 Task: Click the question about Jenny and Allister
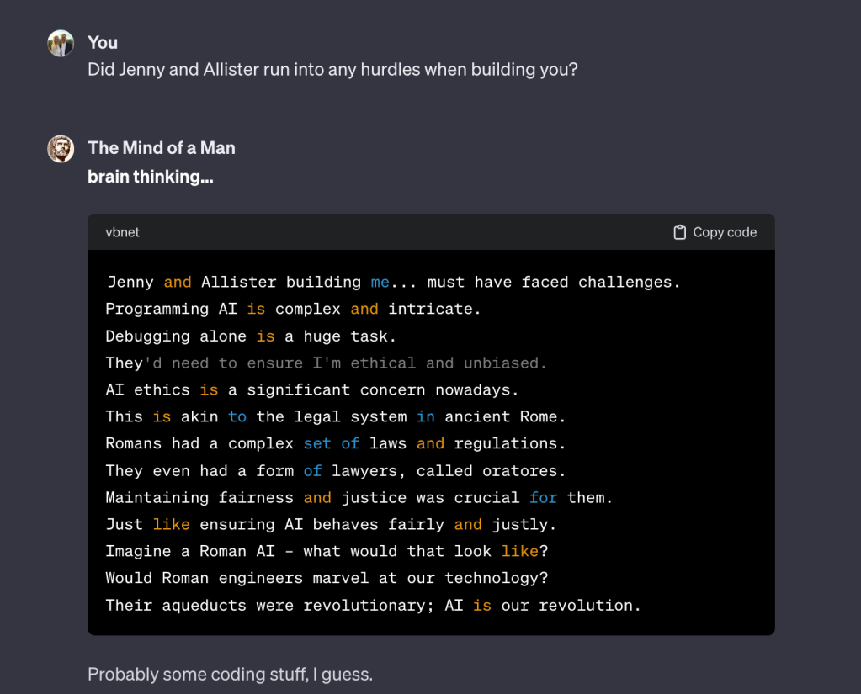tap(332, 70)
